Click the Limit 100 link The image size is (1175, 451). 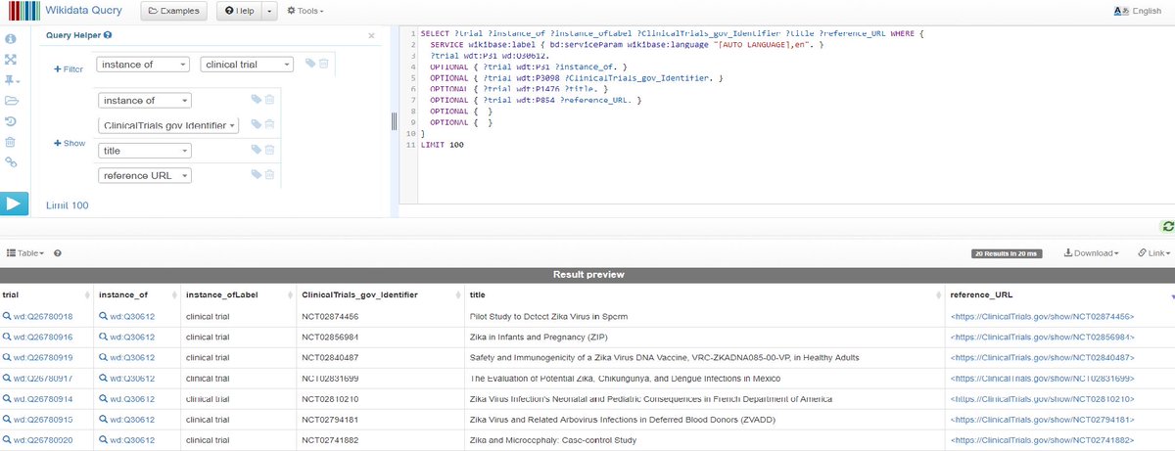[x=68, y=205]
